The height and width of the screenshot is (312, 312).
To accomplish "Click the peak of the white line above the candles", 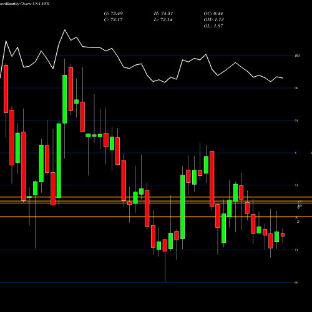I will [x=65, y=30].
